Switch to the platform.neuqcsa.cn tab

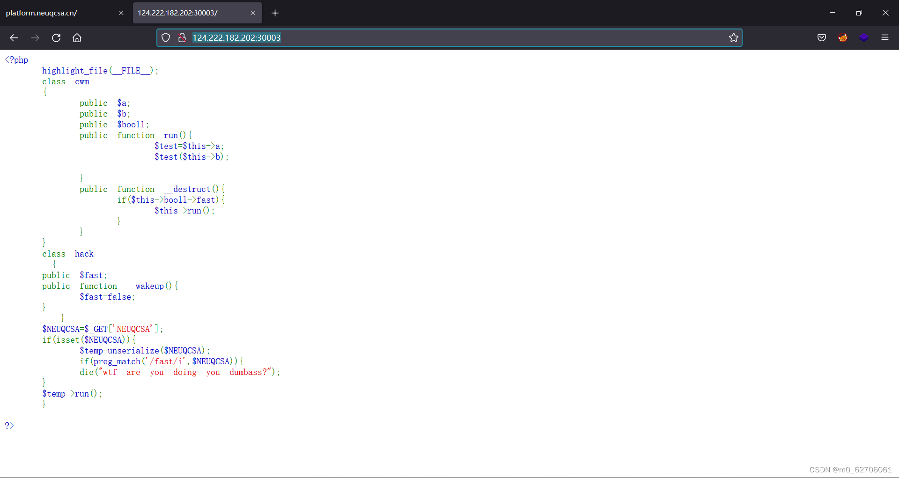click(x=65, y=13)
